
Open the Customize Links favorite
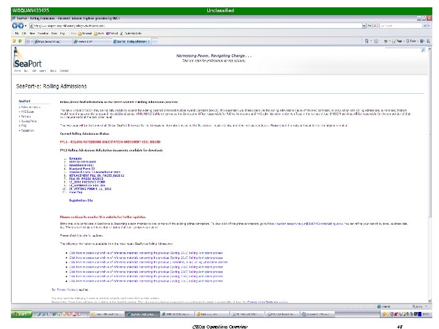click(x=130, y=34)
